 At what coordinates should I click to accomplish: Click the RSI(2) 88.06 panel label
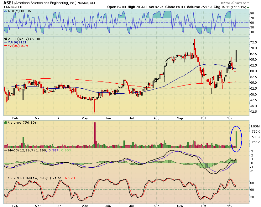pyautogui.click(x=19, y=11)
